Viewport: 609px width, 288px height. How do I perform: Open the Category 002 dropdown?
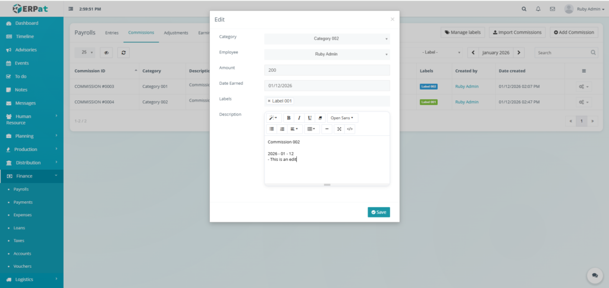(x=327, y=39)
